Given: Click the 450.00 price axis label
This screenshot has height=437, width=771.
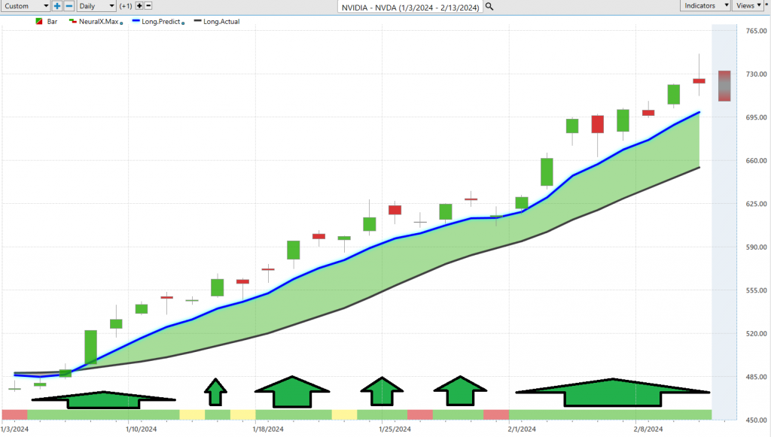Looking at the screenshot, I should click(x=756, y=420).
